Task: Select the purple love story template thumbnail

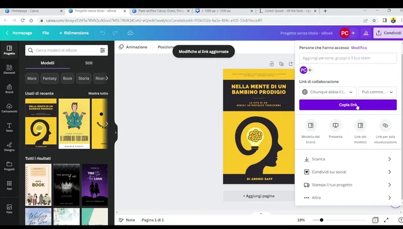Action: tap(95, 185)
